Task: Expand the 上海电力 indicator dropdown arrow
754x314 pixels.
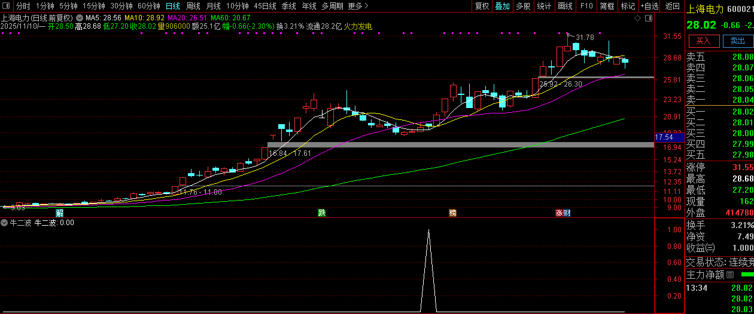Action: coord(79,18)
